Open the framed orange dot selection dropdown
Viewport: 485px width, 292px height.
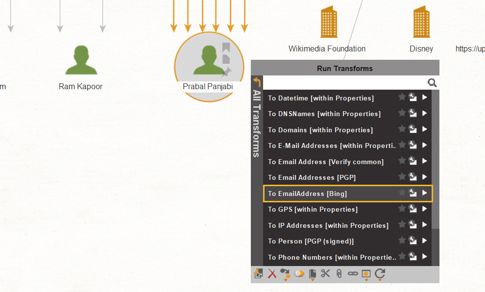366,275
